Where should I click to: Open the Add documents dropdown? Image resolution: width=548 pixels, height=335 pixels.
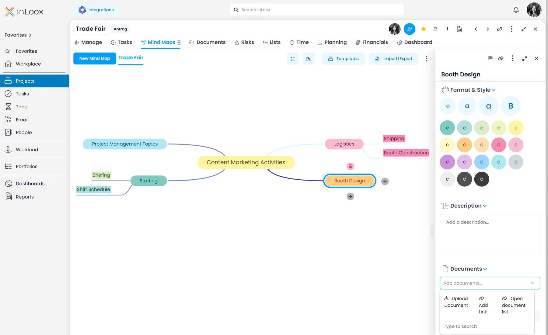tap(490, 283)
